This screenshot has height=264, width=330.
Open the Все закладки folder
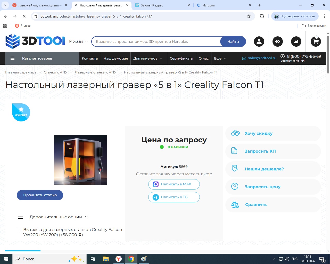314,26
